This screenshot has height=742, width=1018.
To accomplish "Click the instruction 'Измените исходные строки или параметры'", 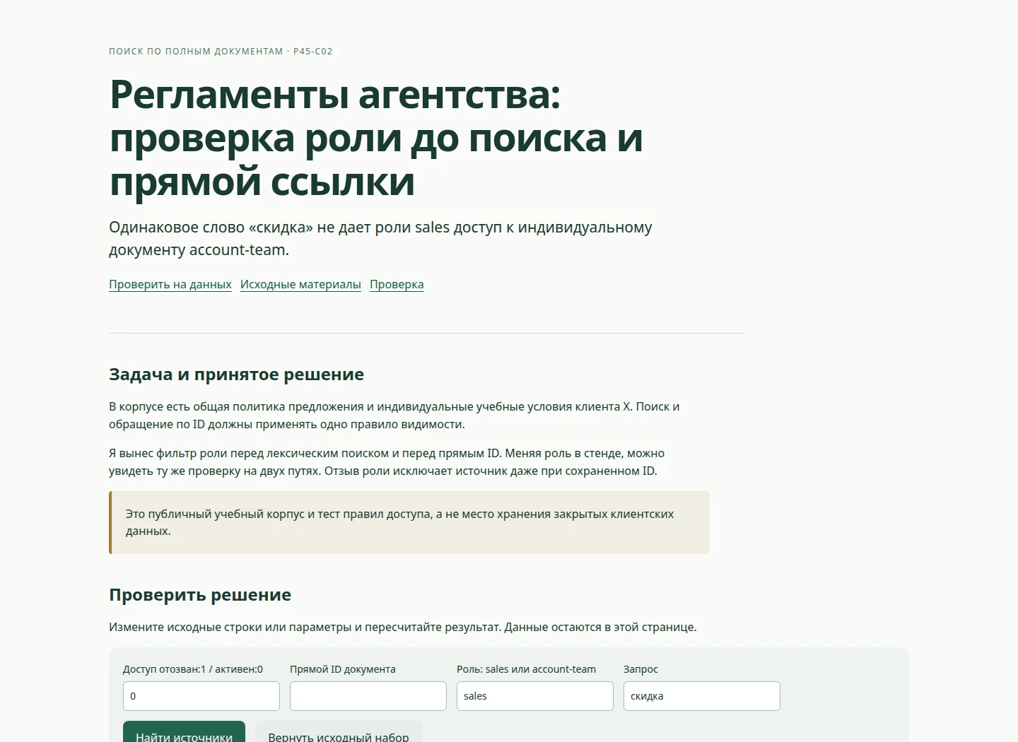I will pos(403,627).
